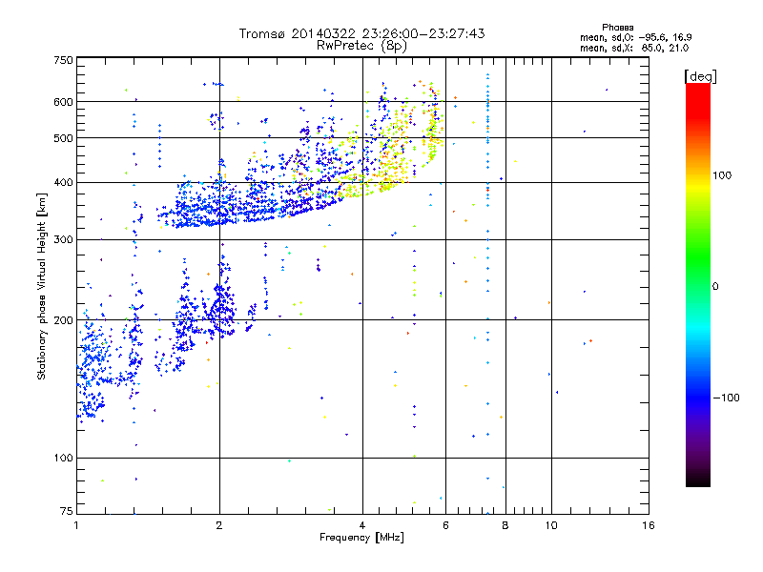Click the '6' x-axis tick label
Screen dimensions: 763x572
[445, 525]
